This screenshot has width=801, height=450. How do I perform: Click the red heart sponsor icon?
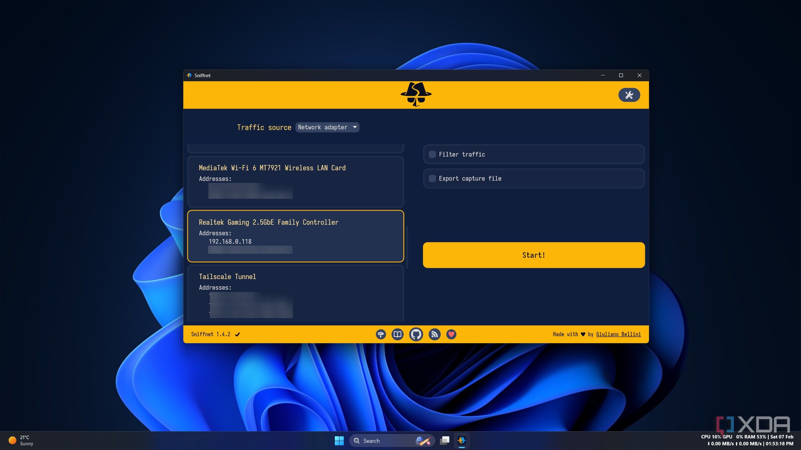click(451, 334)
